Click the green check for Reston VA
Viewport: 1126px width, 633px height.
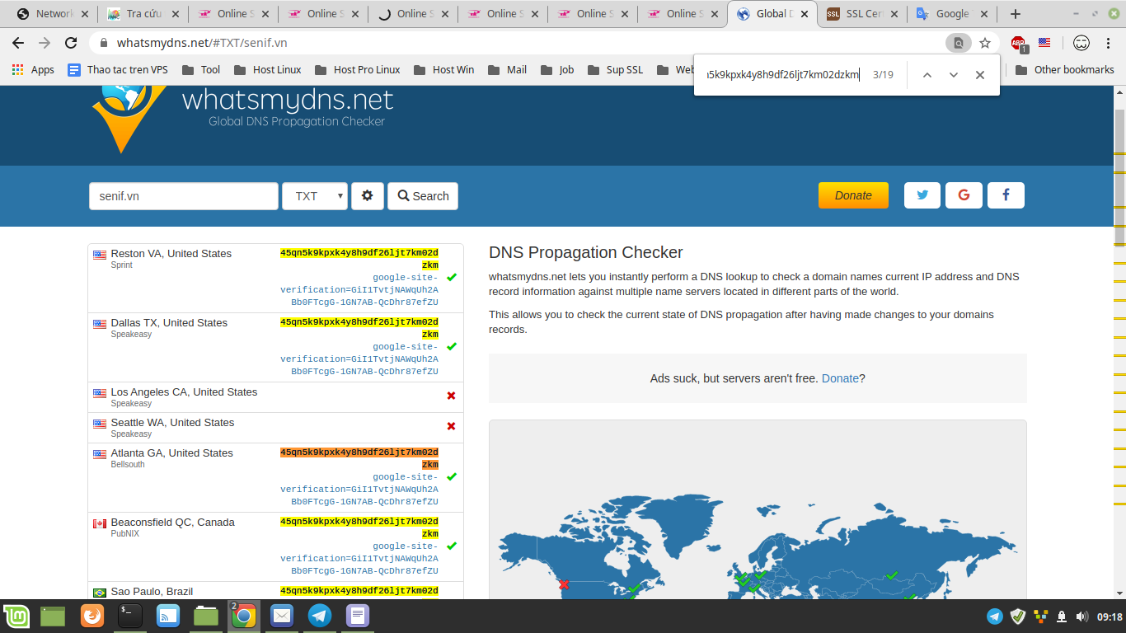pyautogui.click(x=451, y=278)
